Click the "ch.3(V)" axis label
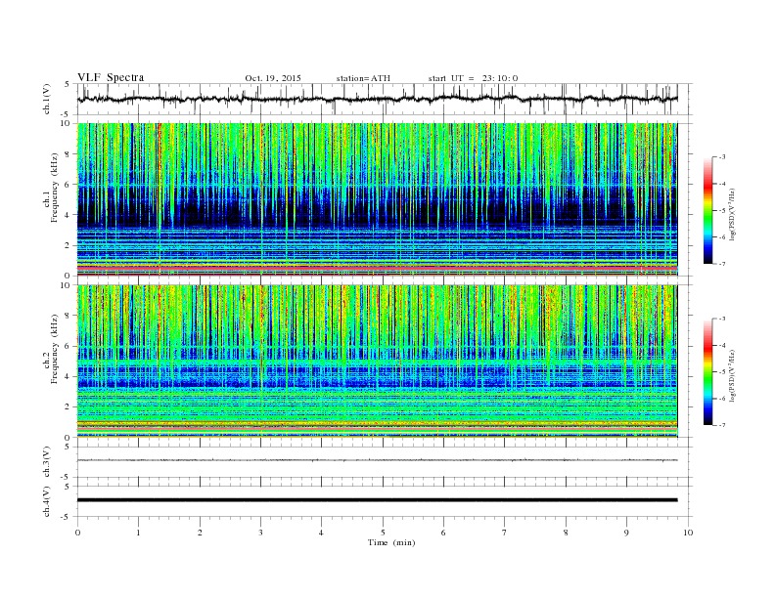Screen dimensions: 775x598 click(x=47, y=462)
